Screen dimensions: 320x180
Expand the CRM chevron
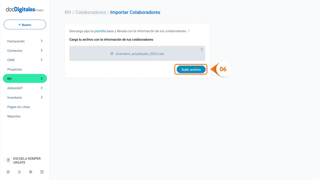[x=42, y=60]
